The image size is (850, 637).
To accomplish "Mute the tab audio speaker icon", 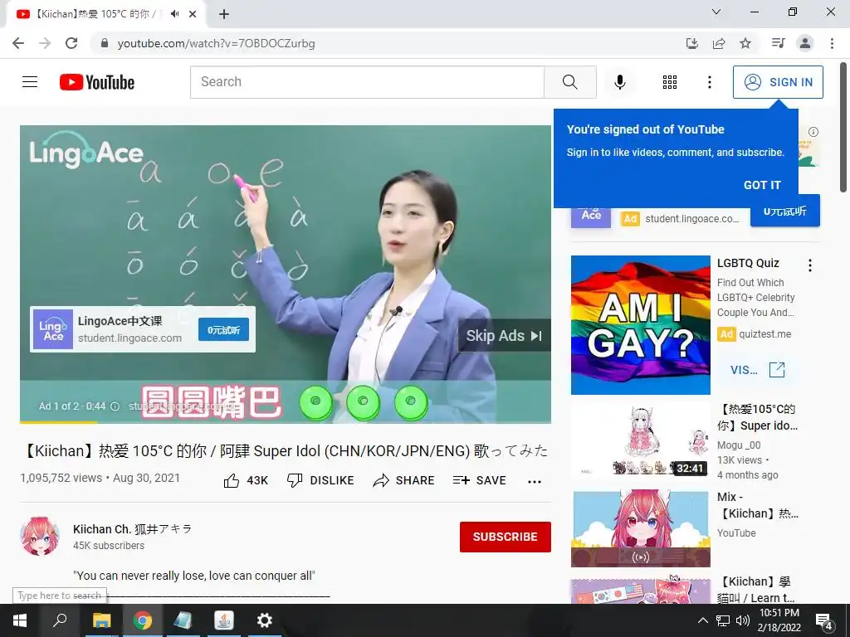I will click(174, 14).
